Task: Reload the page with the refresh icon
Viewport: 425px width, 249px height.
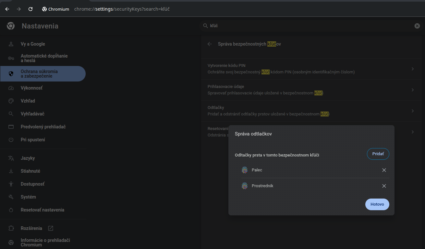Action: 30,9
